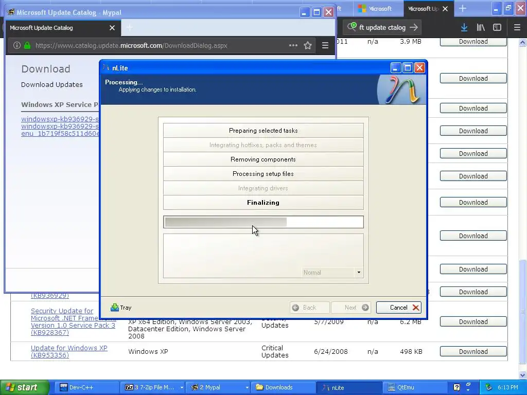Open the Downloads arrow in the main browser toolbar
Image resolution: width=527 pixels, height=395 pixels.
(x=464, y=28)
